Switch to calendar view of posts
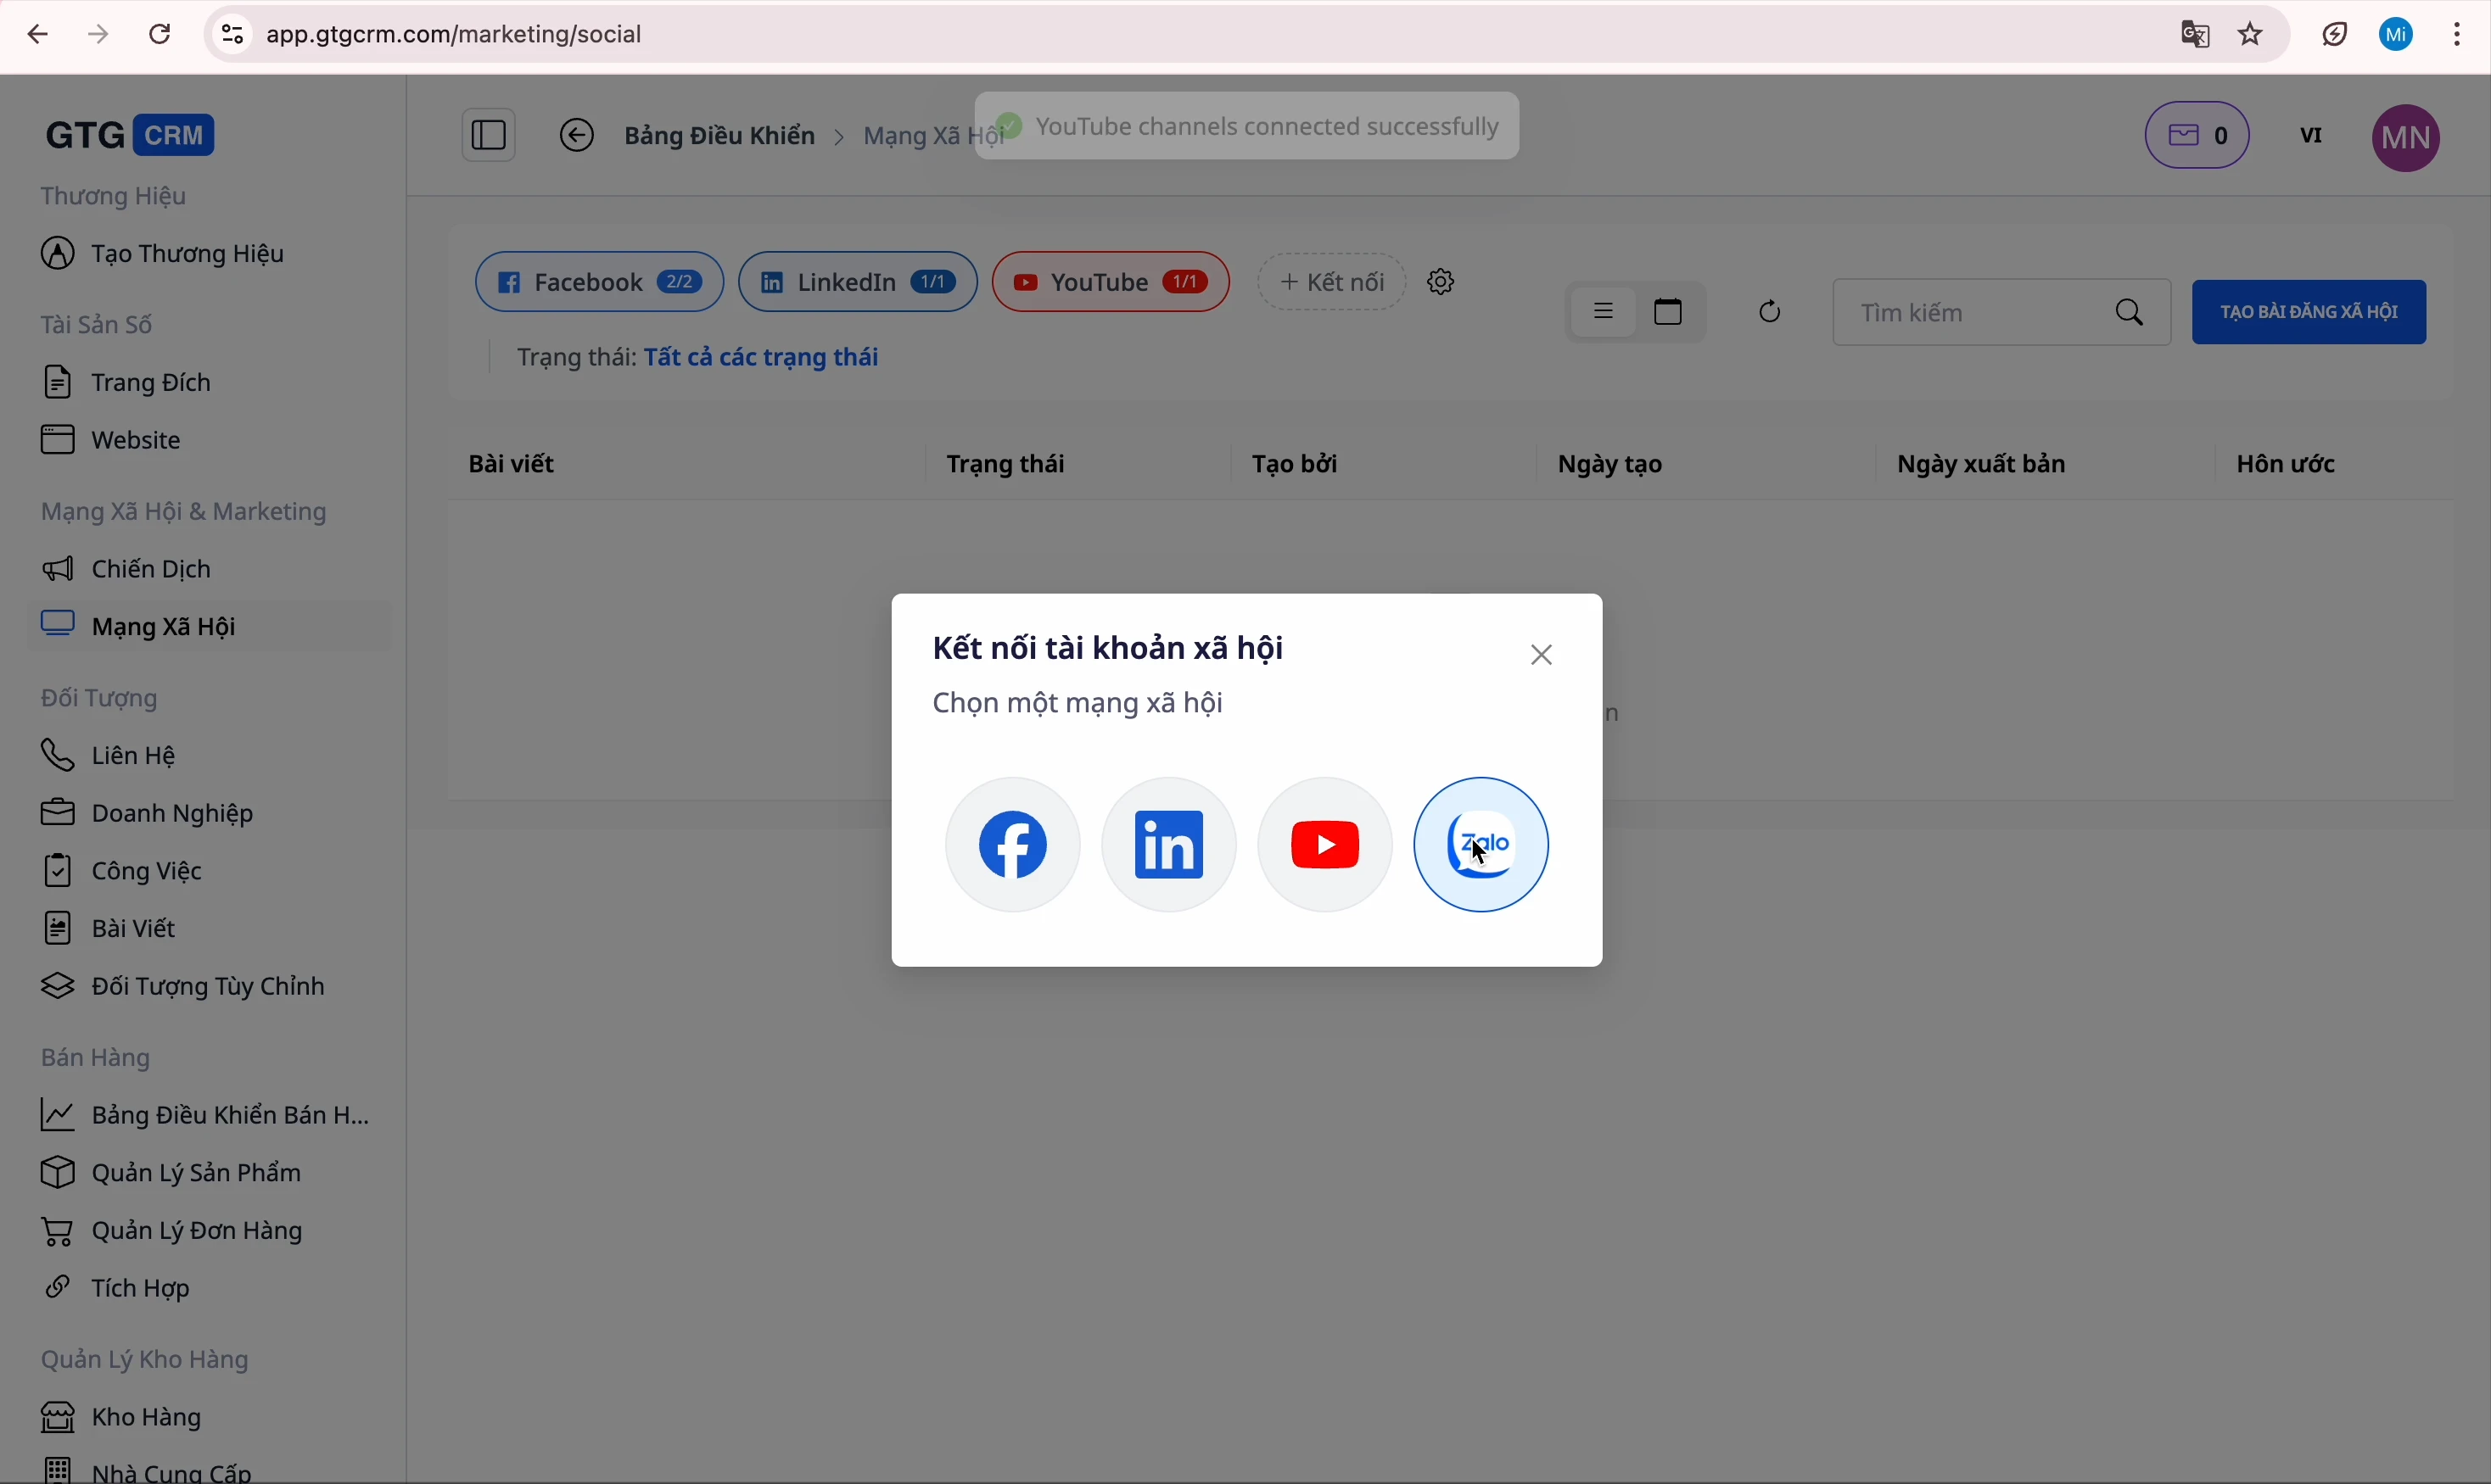The width and height of the screenshot is (2491, 1484). click(x=1668, y=311)
